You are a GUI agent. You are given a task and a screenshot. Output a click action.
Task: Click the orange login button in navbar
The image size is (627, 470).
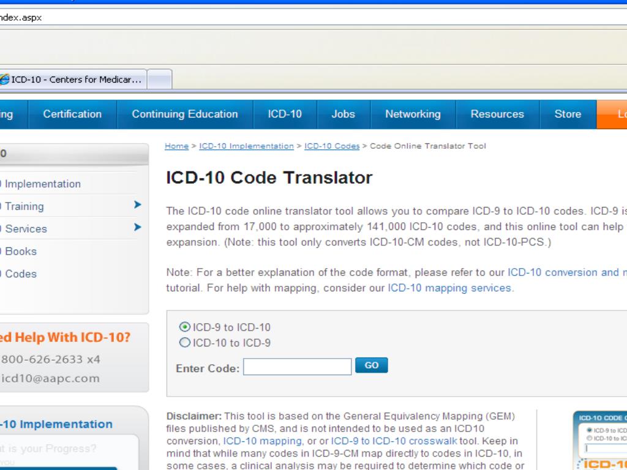tap(612, 114)
